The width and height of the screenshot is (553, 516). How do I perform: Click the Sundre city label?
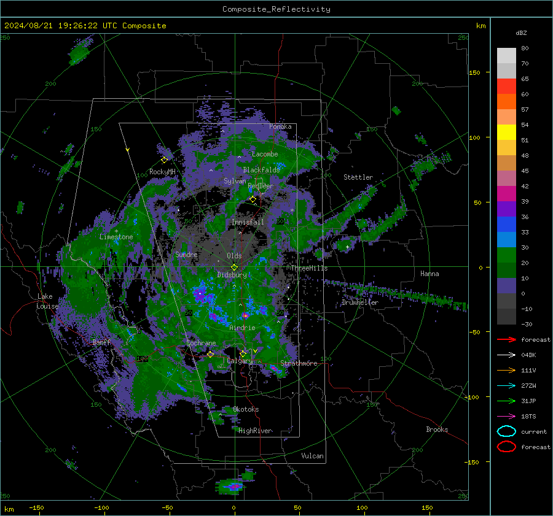[186, 255]
